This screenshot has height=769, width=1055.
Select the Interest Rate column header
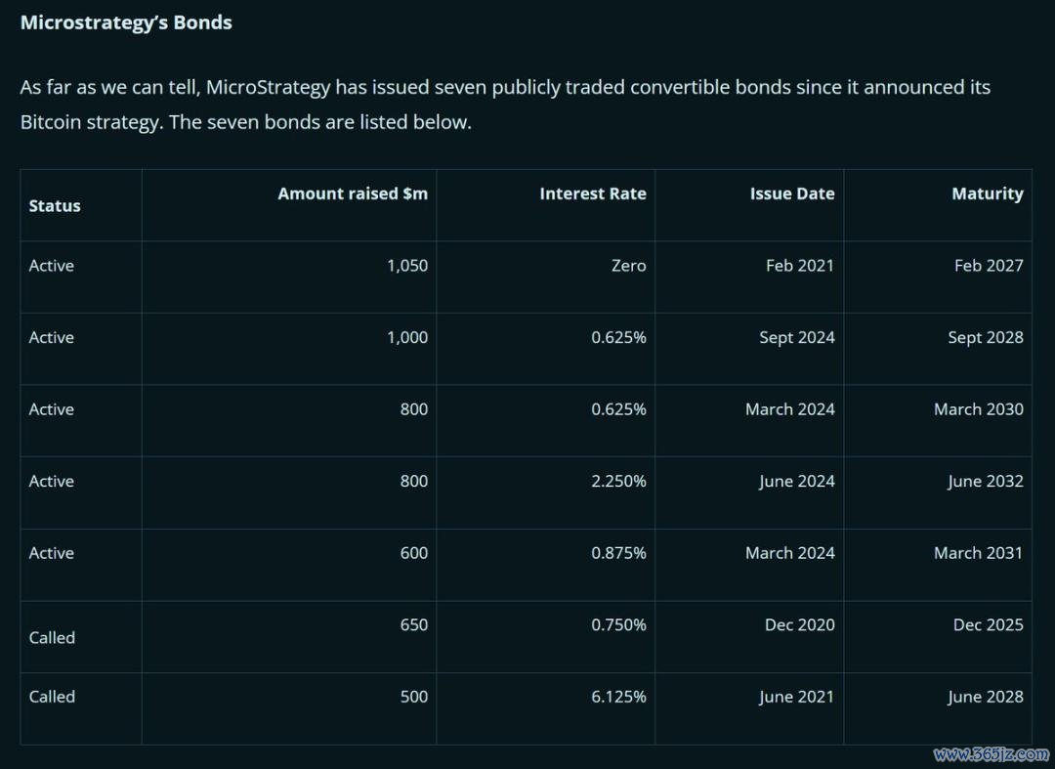click(x=592, y=193)
